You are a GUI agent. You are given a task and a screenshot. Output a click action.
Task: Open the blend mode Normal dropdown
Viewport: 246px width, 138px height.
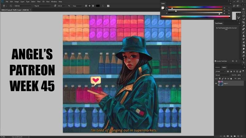[x=223, y=75]
